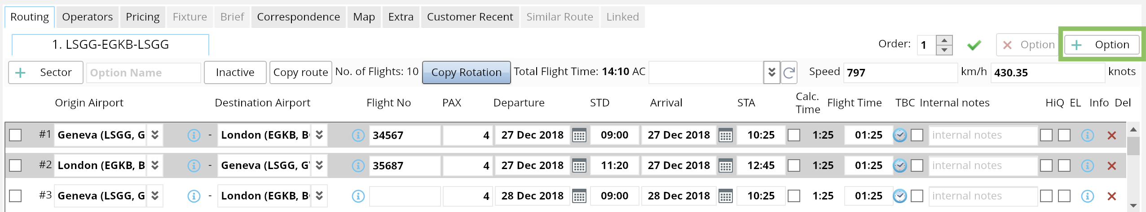This screenshot has width=1146, height=212.
Task: Expand origin airport dropdown in sector #1
Action: 155,135
